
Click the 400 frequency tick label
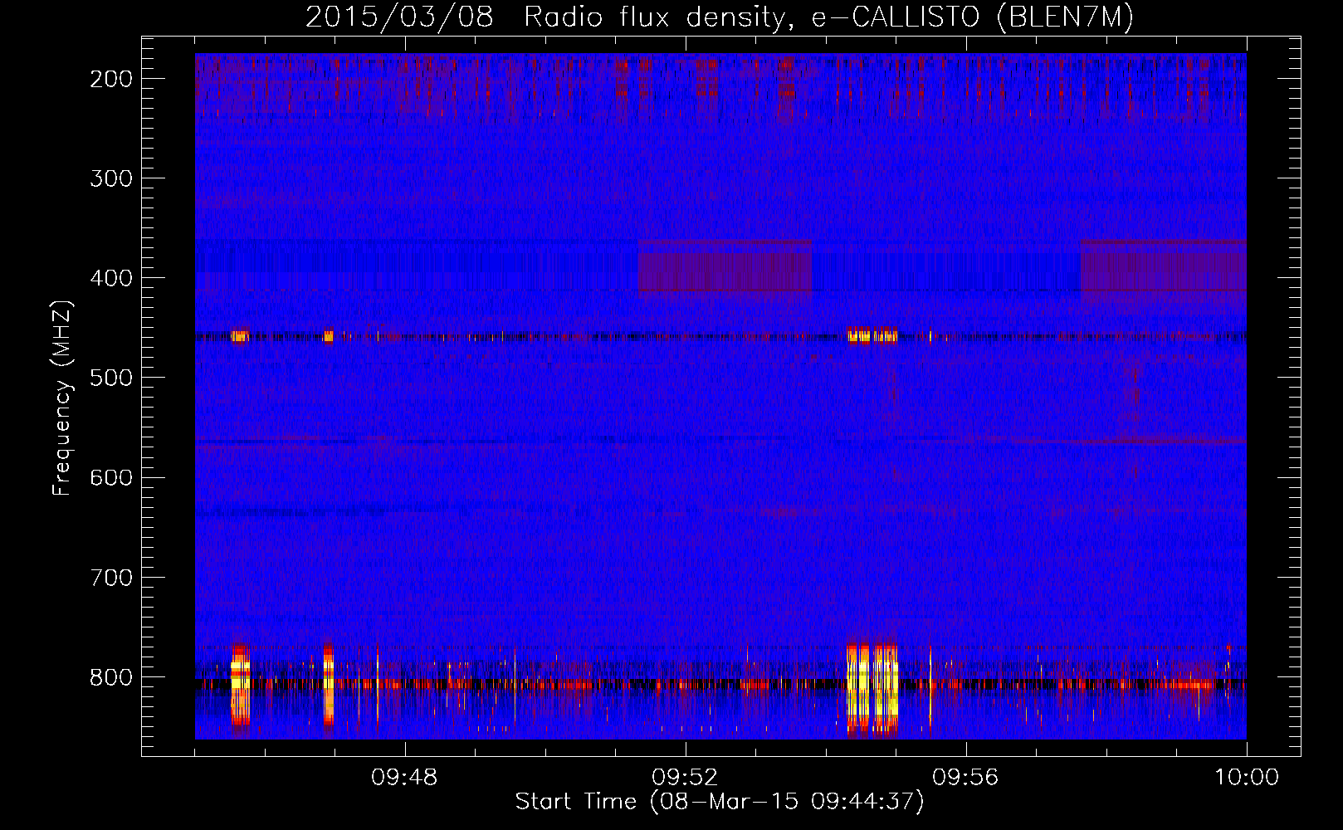(x=111, y=278)
